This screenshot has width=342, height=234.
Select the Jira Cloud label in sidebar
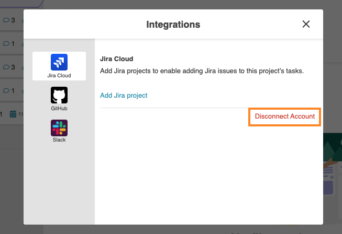pos(59,75)
